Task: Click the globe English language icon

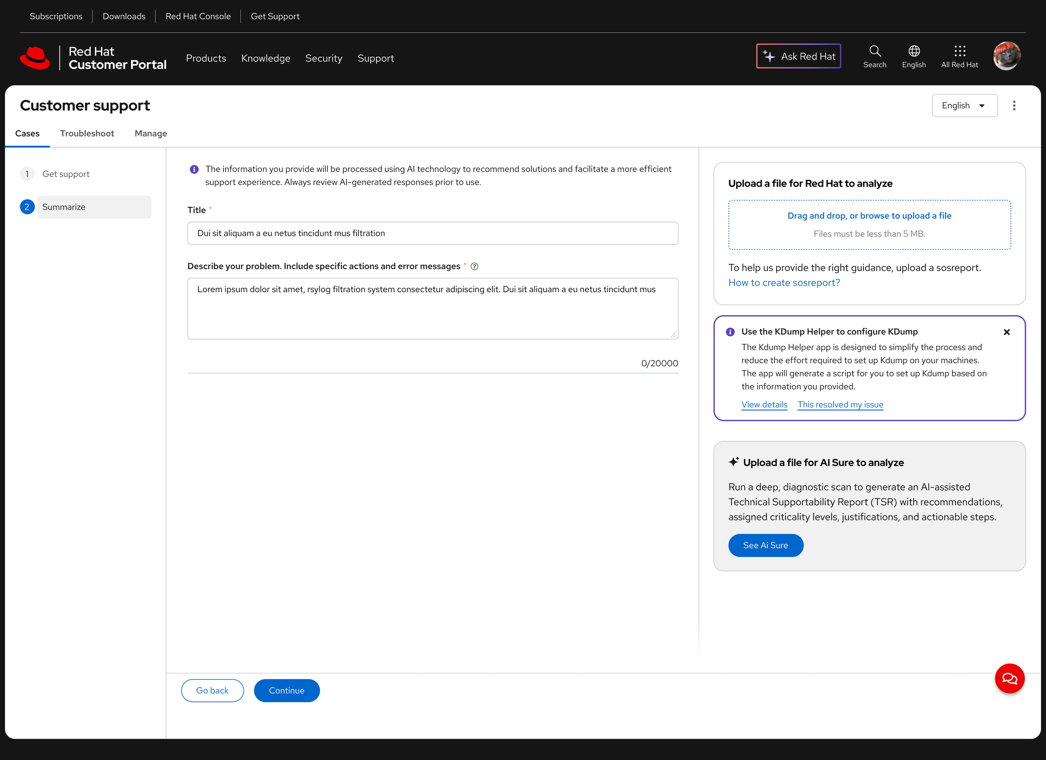Action: coord(914,51)
